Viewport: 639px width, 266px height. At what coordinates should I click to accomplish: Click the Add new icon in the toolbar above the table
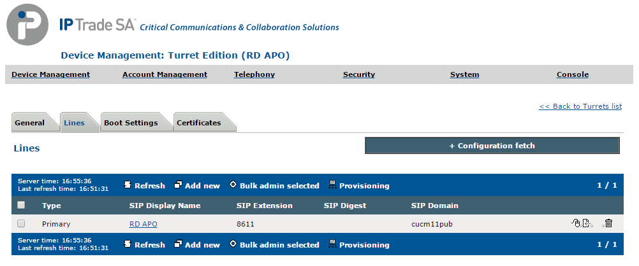point(178,185)
